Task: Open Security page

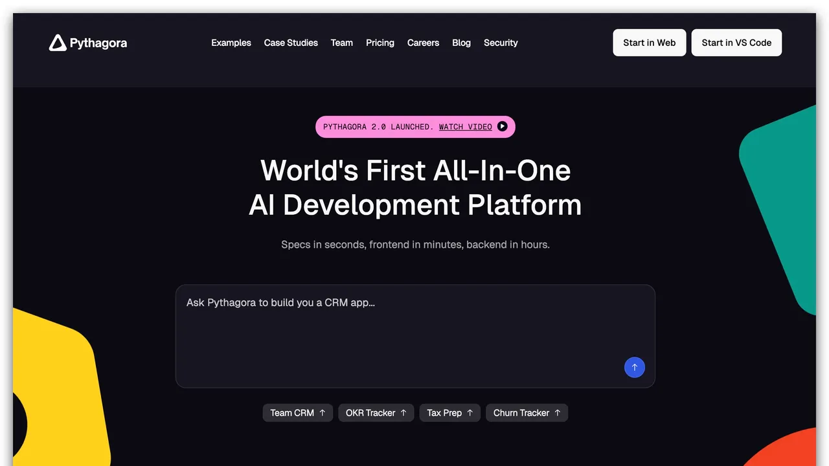Action: (501, 43)
